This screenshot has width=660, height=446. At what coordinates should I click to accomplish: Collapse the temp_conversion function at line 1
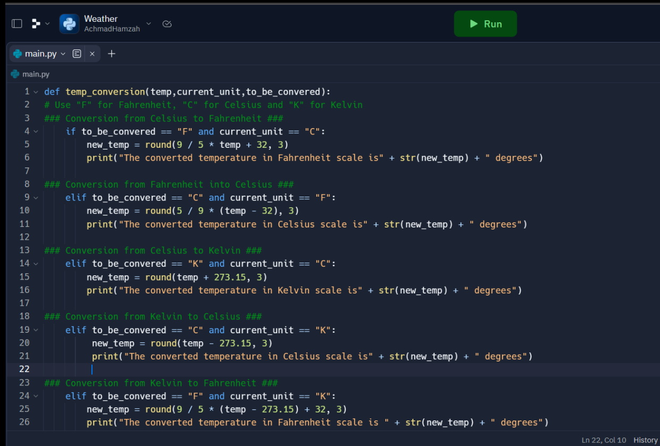(x=36, y=92)
